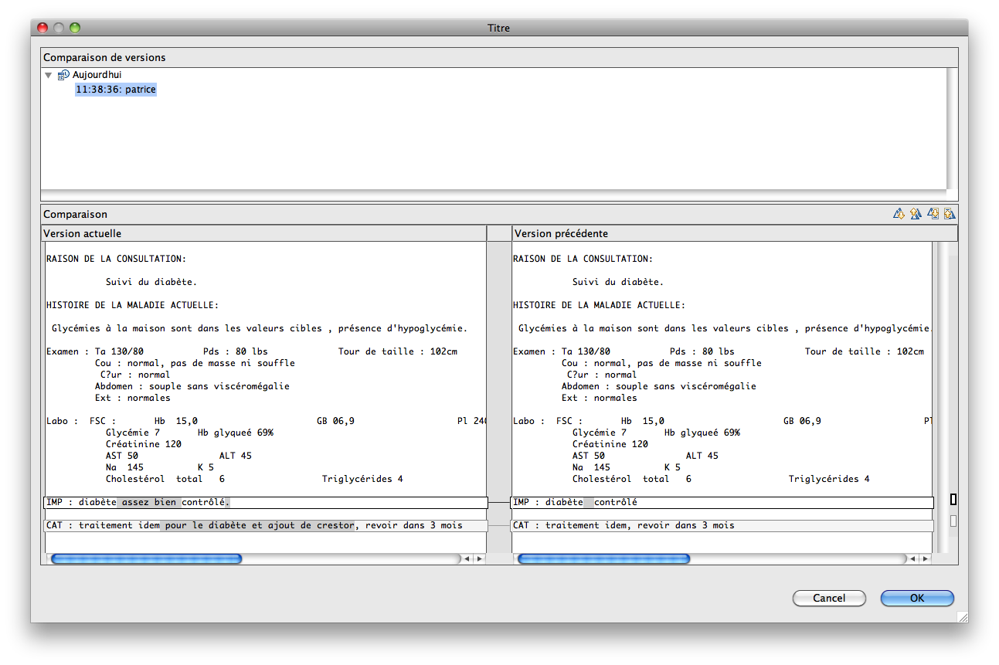The height and width of the screenshot is (665, 999).
Task: Click the connector line between the IMP rows
Action: tap(500, 502)
